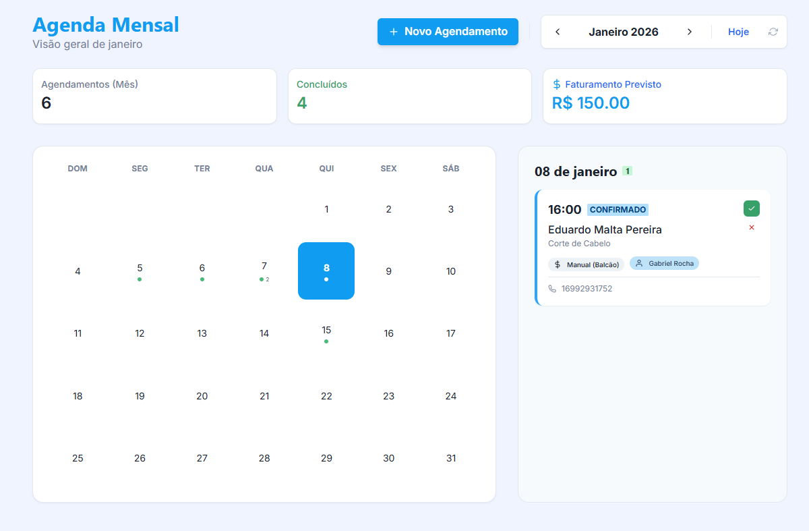
Task: Cancel the appointment using the red X icon
Action: 752,228
